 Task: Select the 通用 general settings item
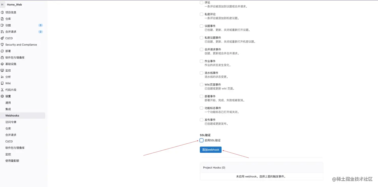click(x=8, y=103)
